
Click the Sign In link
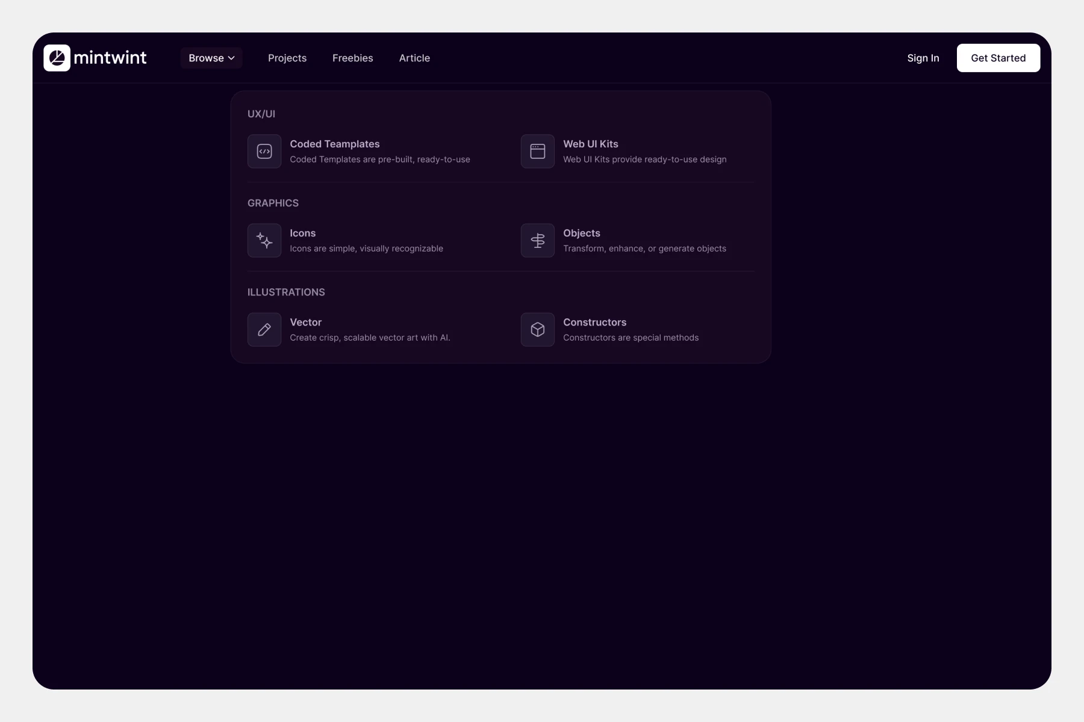click(923, 58)
